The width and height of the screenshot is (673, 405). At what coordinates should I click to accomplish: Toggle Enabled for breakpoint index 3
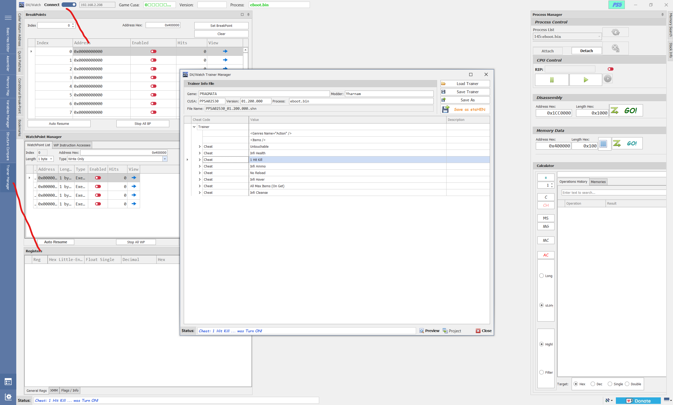[153, 77]
